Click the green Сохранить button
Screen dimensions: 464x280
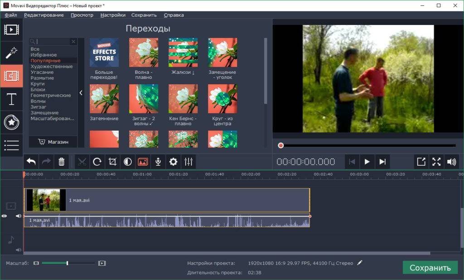pos(430,267)
